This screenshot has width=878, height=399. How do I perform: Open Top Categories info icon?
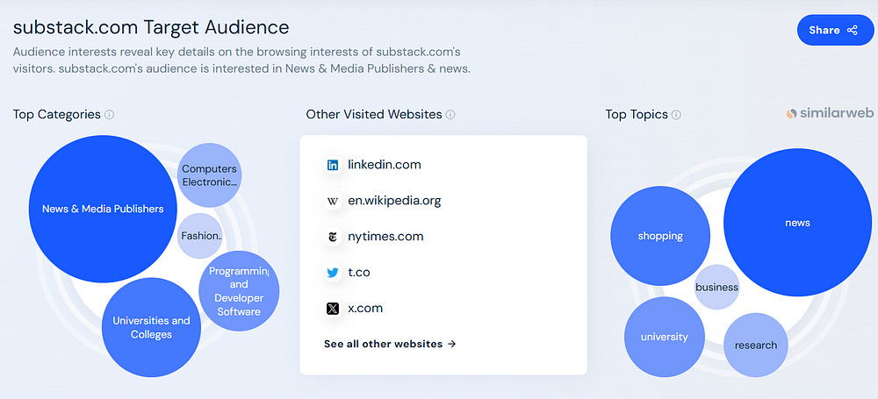[109, 115]
